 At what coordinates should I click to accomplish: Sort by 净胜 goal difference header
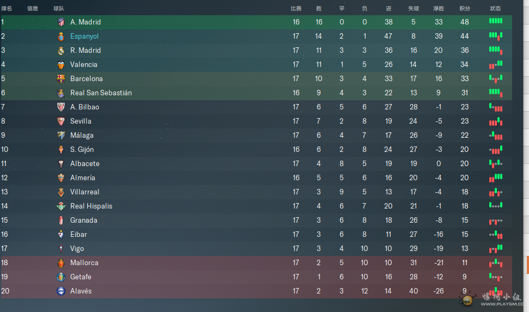439,9
